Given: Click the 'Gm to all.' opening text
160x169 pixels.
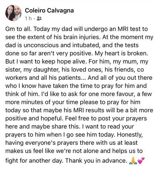Looking at the screenshot, I should click(x=19, y=29).
